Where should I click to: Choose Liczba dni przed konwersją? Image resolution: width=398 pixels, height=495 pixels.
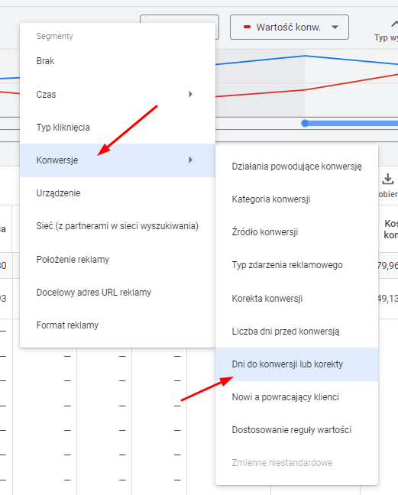tap(296, 332)
